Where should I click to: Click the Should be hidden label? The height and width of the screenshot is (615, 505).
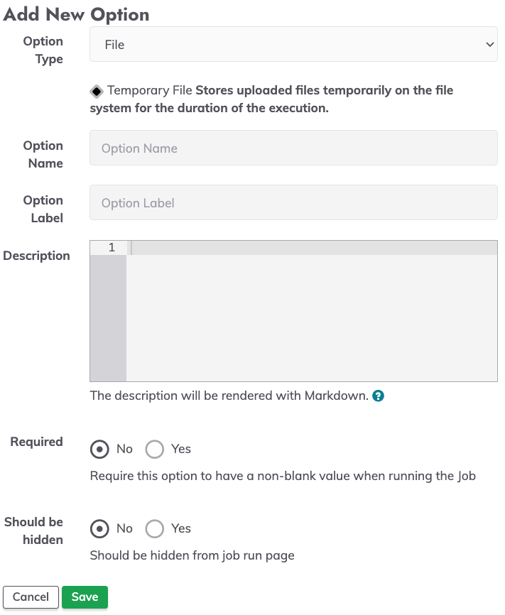34,530
